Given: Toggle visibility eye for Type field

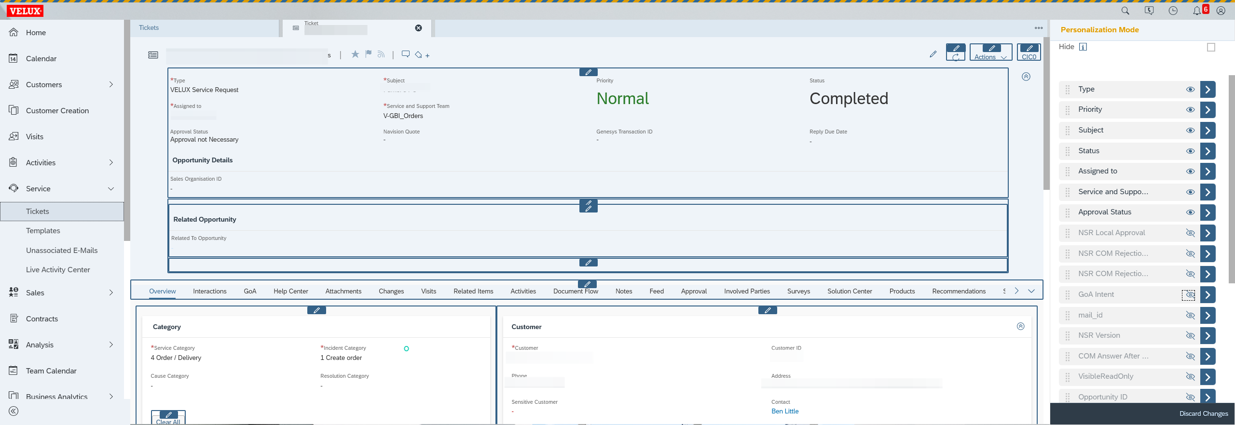Looking at the screenshot, I should tap(1190, 89).
